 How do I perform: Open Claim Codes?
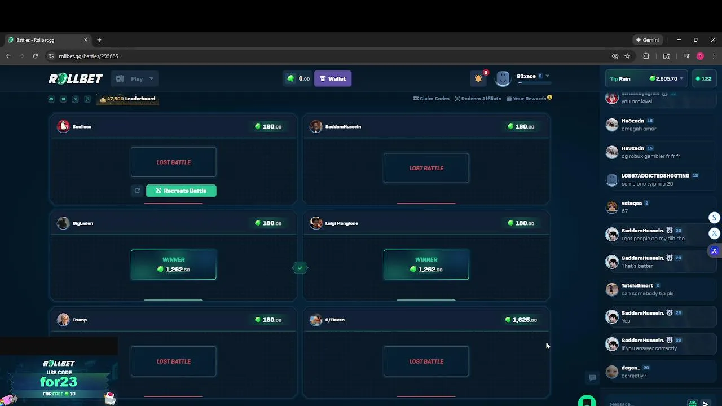click(x=431, y=99)
